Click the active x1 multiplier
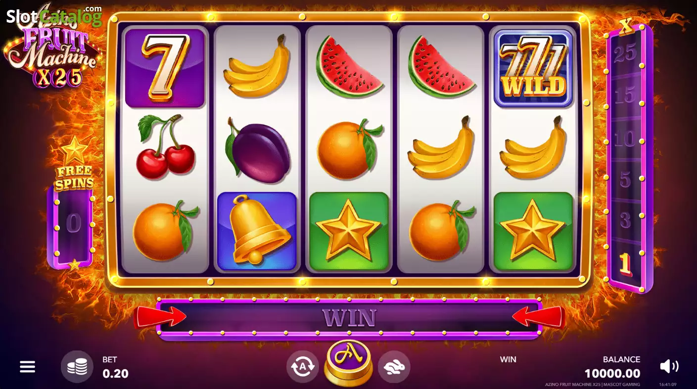This screenshot has width=697, height=389. (626, 265)
